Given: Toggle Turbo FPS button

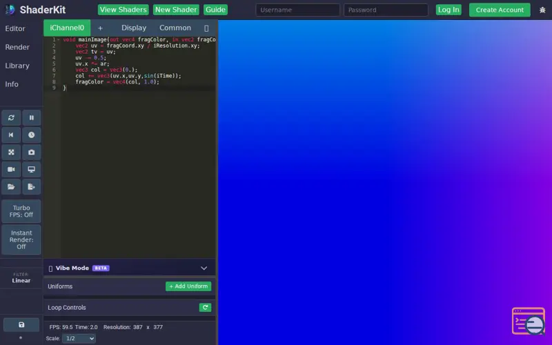Looking at the screenshot, I should click(x=21, y=211).
